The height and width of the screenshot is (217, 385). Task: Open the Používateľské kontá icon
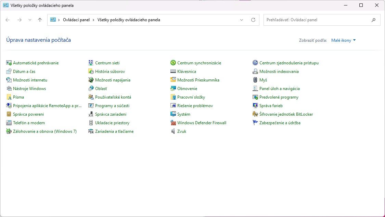(91, 97)
